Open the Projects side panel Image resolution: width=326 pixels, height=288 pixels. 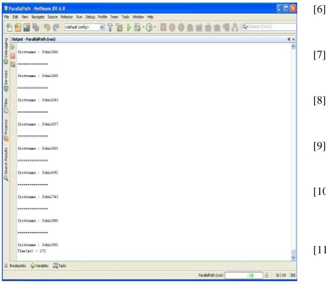click(x=6, y=130)
